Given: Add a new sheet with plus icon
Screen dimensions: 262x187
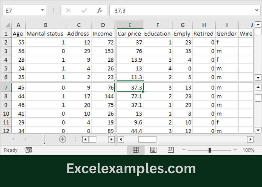Looking at the screenshot, I should coord(63,139).
